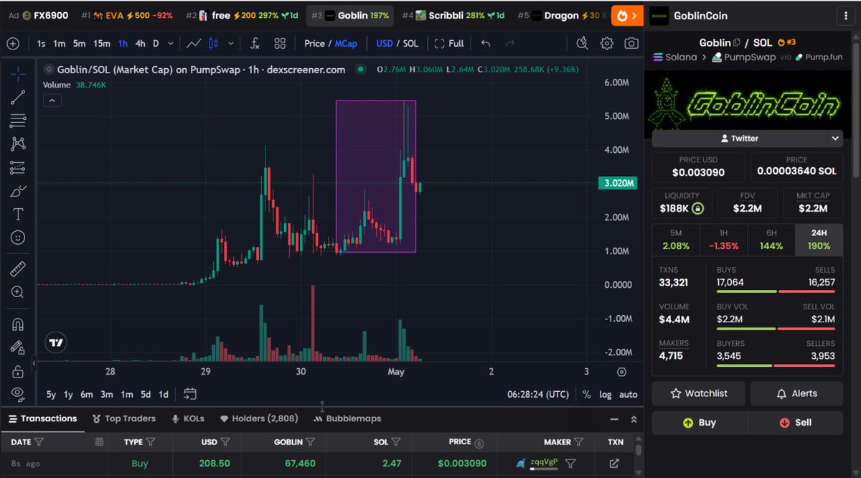Open the GoblinCoin Twitter link

point(739,139)
